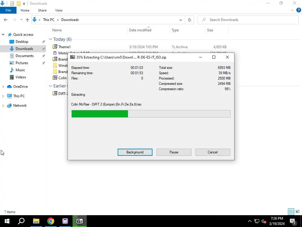Open File Explorer from taskbar
Viewport: 302px width, 227px height.
pyautogui.click(x=36, y=221)
